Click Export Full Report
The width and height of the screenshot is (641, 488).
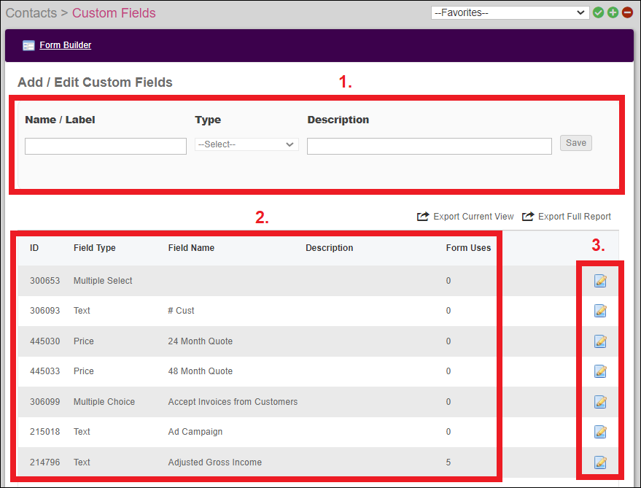[x=567, y=217]
